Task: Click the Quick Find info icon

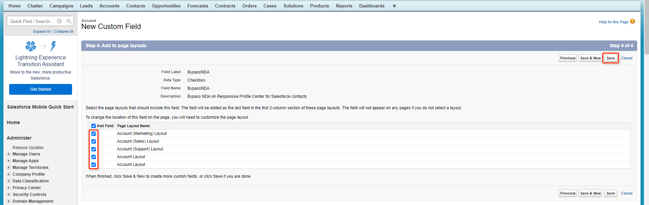Action: pyautogui.click(x=60, y=21)
